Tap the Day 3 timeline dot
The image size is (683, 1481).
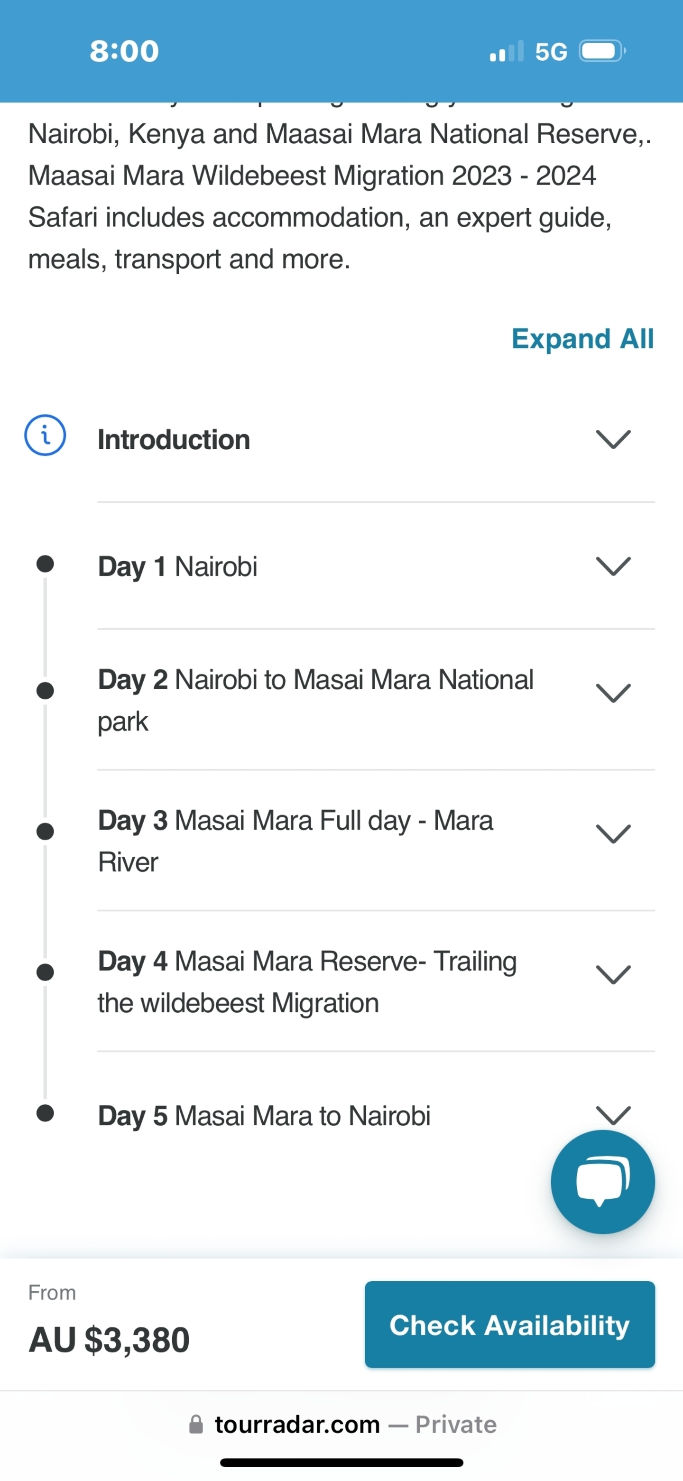[x=45, y=831]
